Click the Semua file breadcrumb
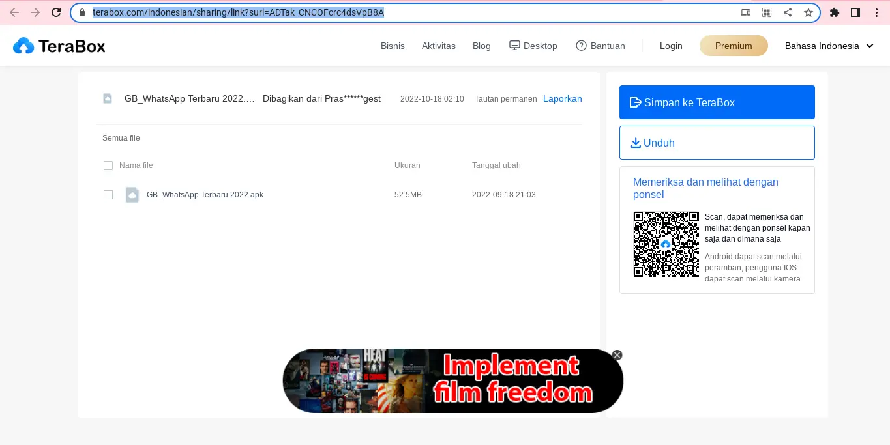Image resolution: width=890 pixels, height=445 pixels. point(121,138)
